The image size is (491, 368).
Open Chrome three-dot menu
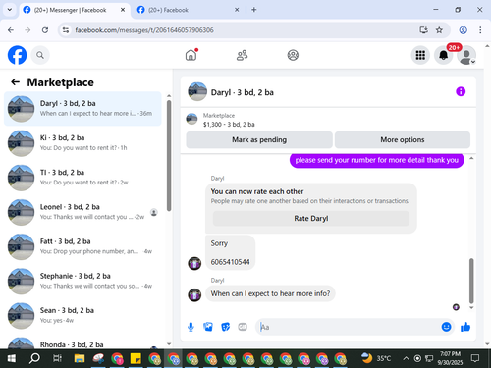point(480,30)
